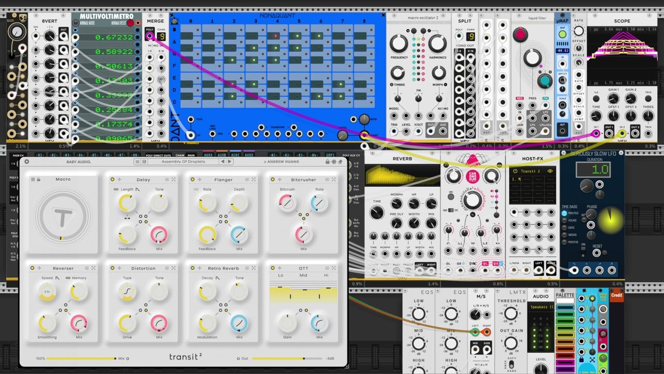Select DAYS time base on Slow LFO
This screenshot has width=664, height=374.
click(564, 228)
